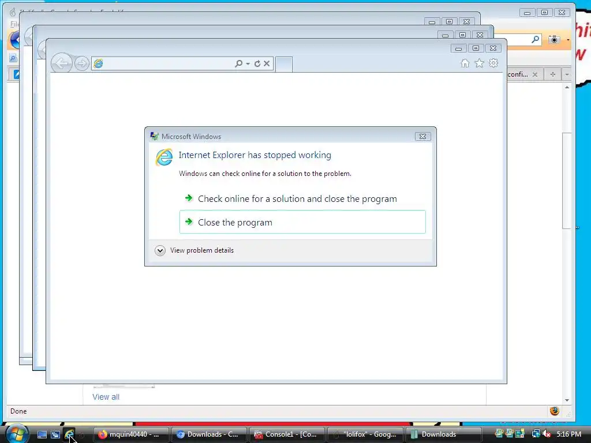Viewport: 591px width, 443px height.
Task: Maximize the background Firefox window
Action: (544, 13)
